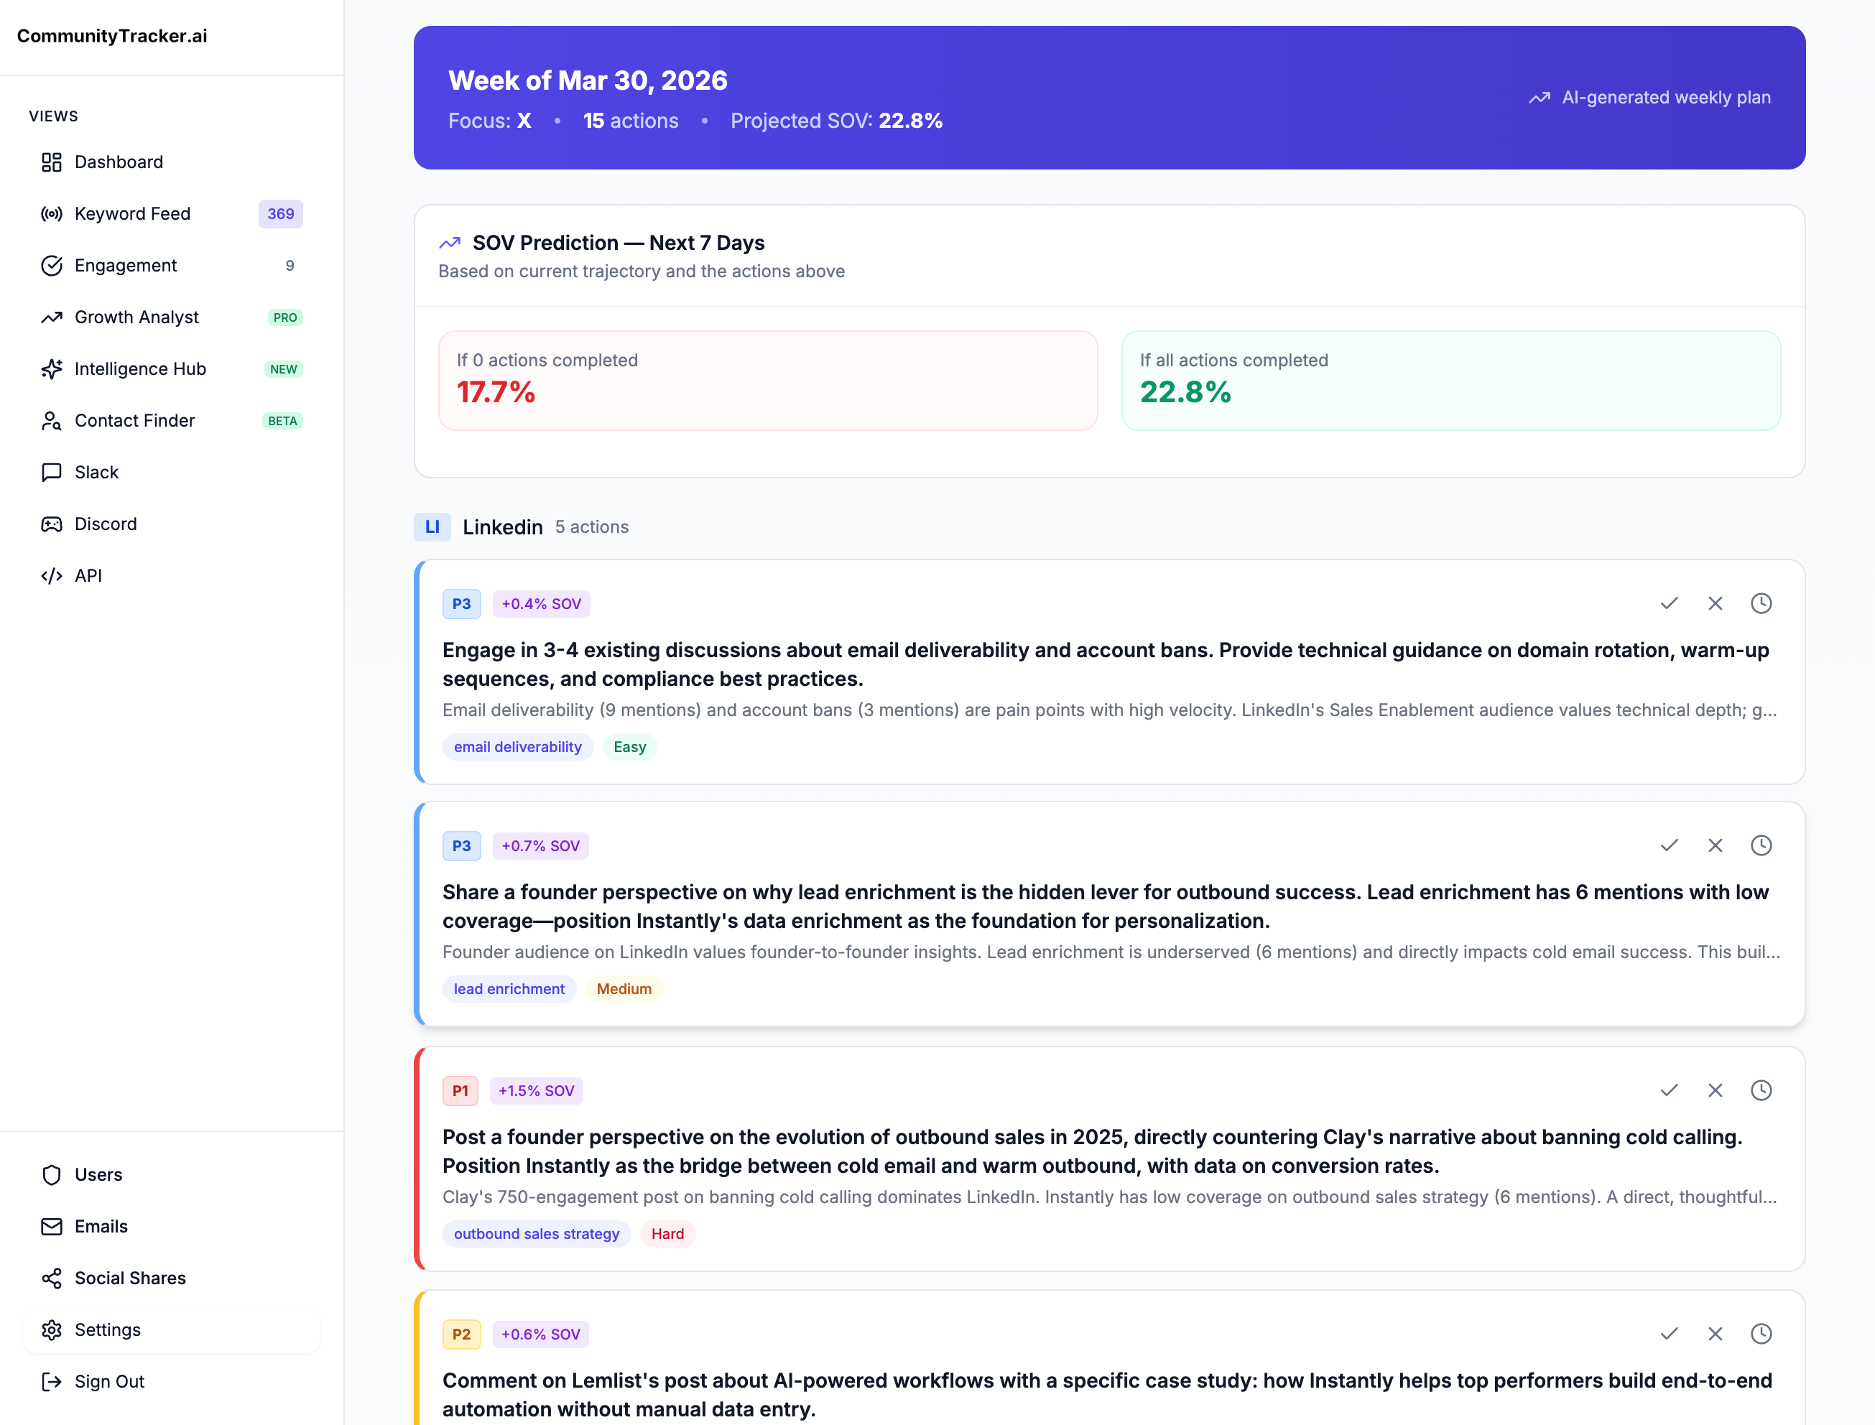Click the NEW badge on Intelligence Hub
This screenshot has height=1425, width=1875.
point(283,369)
